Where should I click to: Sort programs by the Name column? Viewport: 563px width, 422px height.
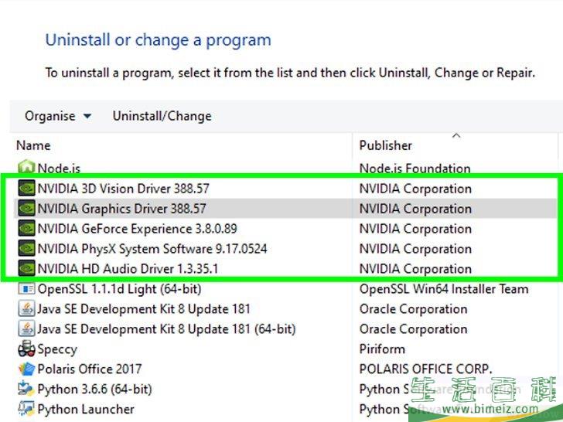[33, 145]
